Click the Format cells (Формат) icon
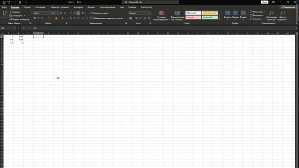The height and width of the screenshot is (168, 299). (243, 13)
